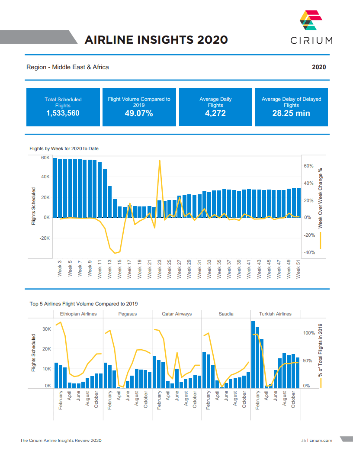Select the Average Delay of Delayed Flights card
353x457 pixels.
click(291, 107)
